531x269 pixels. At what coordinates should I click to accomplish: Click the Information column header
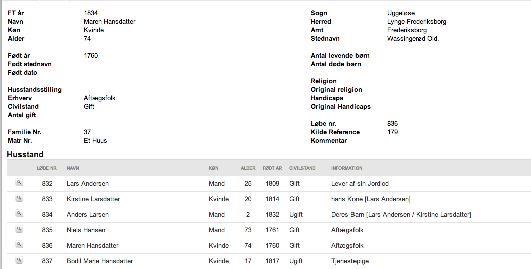point(347,168)
